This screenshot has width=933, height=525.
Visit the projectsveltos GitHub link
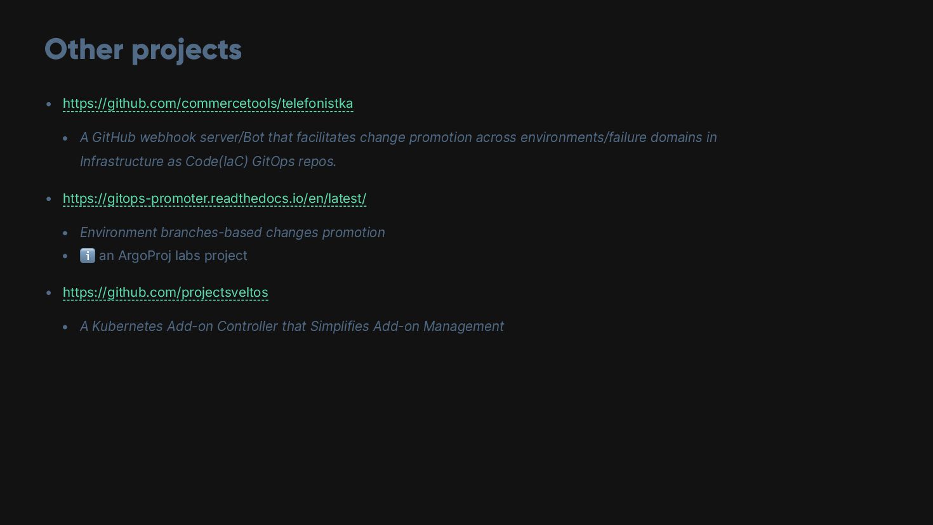click(165, 292)
